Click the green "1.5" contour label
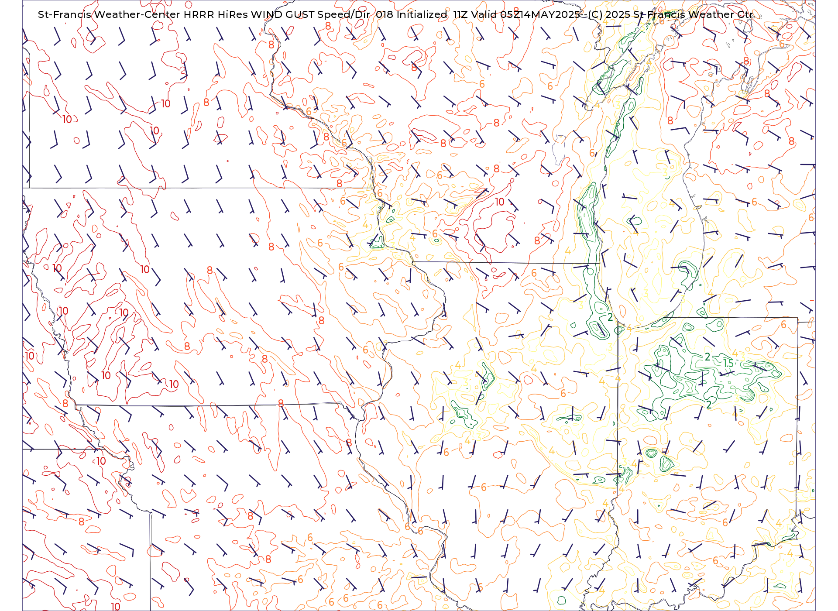838x611 pixels. [728, 363]
